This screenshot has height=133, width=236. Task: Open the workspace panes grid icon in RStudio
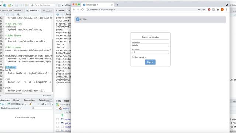(59, 5)
